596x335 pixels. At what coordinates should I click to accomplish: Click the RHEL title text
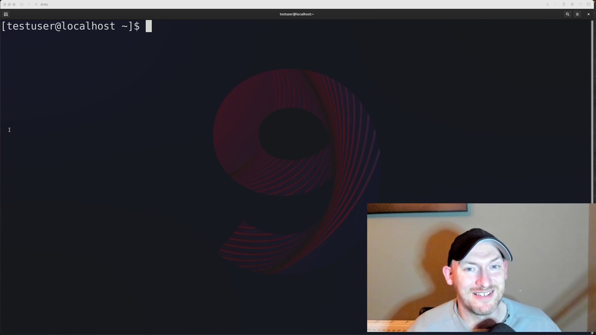(x=44, y=4)
